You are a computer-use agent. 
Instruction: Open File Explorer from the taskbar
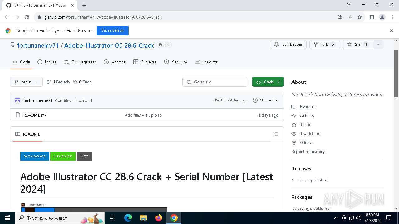tap(143, 218)
